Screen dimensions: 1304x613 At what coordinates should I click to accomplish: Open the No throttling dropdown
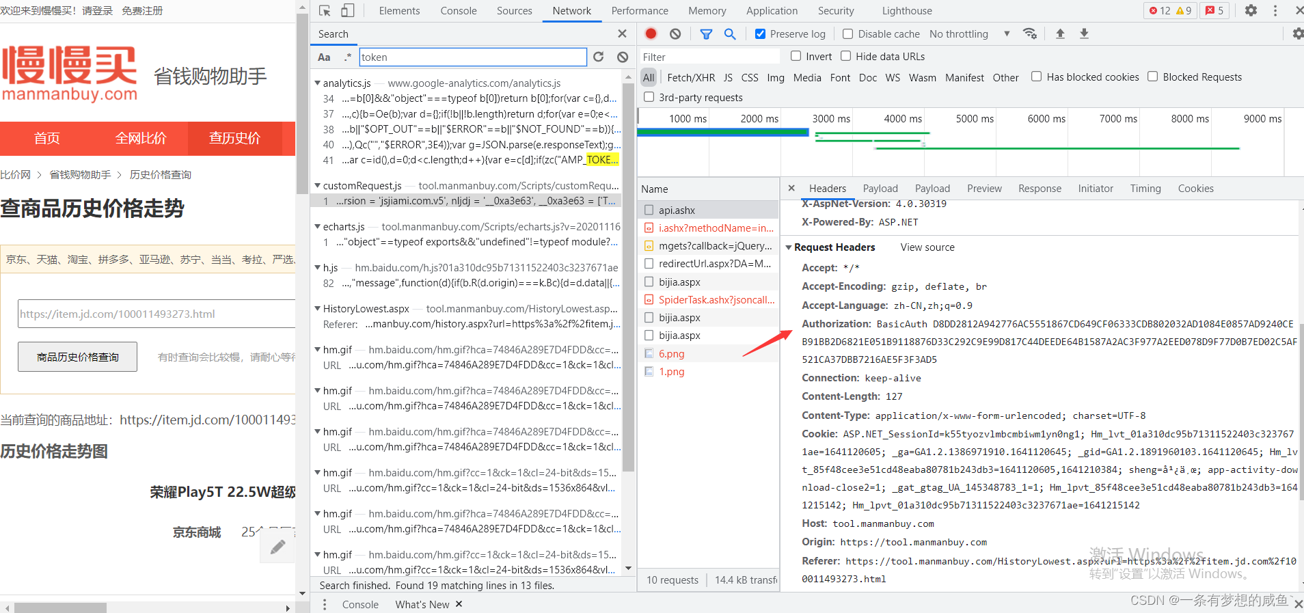(x=969, y=34)
